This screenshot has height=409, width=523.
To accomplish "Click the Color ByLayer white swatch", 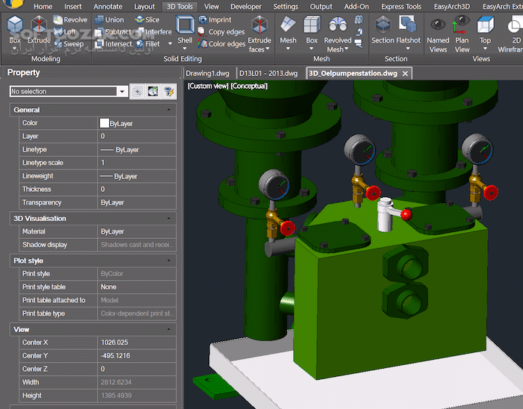I will 105,123.
